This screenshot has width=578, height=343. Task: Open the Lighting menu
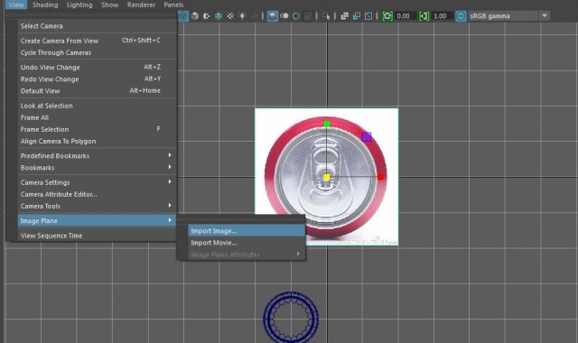pos(79,5)
